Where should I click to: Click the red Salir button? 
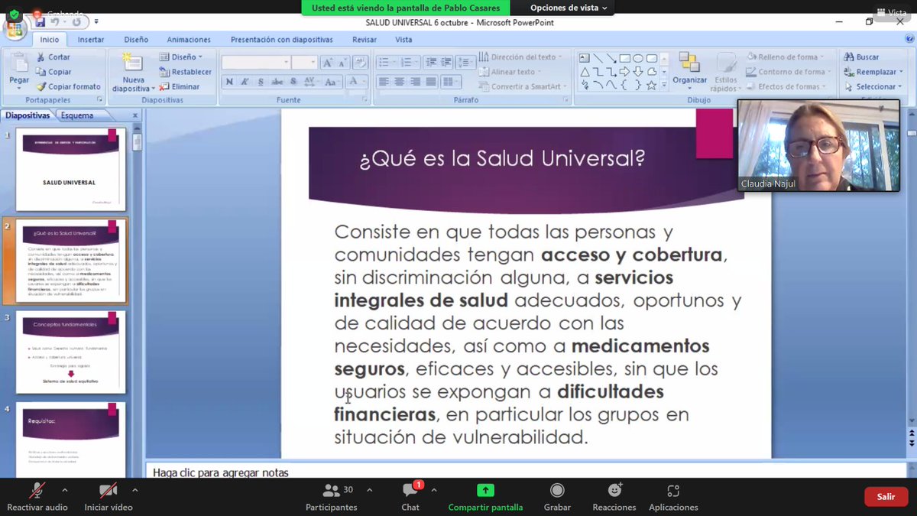pyautogui.click(x=886, y=497)
